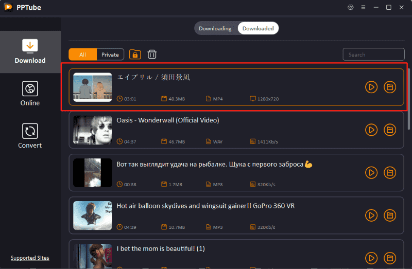Click the 46.7MB file size

pos(177,142)
